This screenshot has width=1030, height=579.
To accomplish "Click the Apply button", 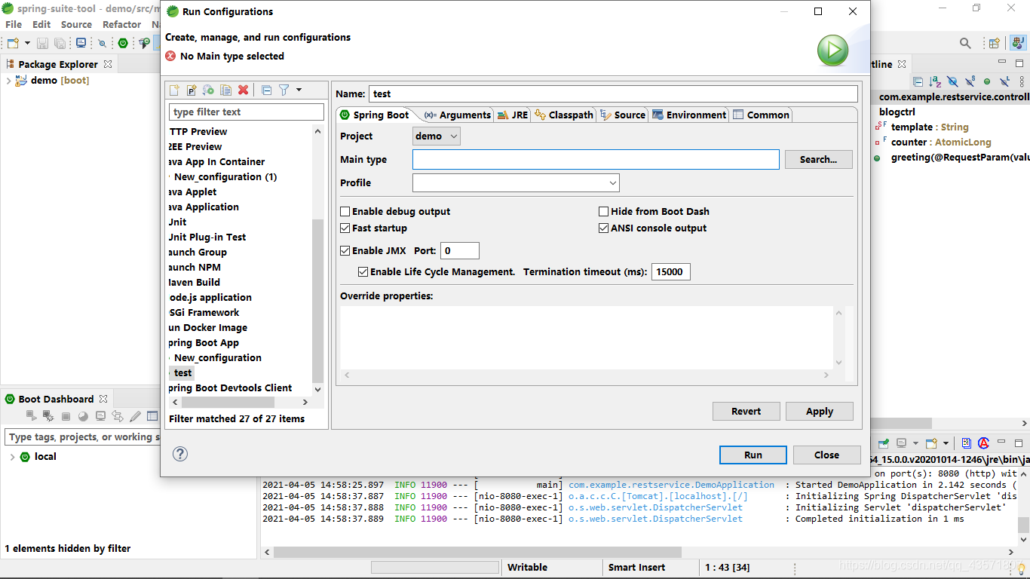I will point(820,412).
